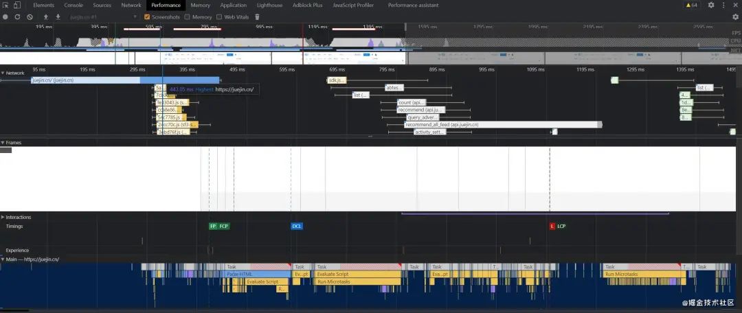Click the reload and profile icon
The height and width of the screenshot is (313, 742).
tap(17, 17)
